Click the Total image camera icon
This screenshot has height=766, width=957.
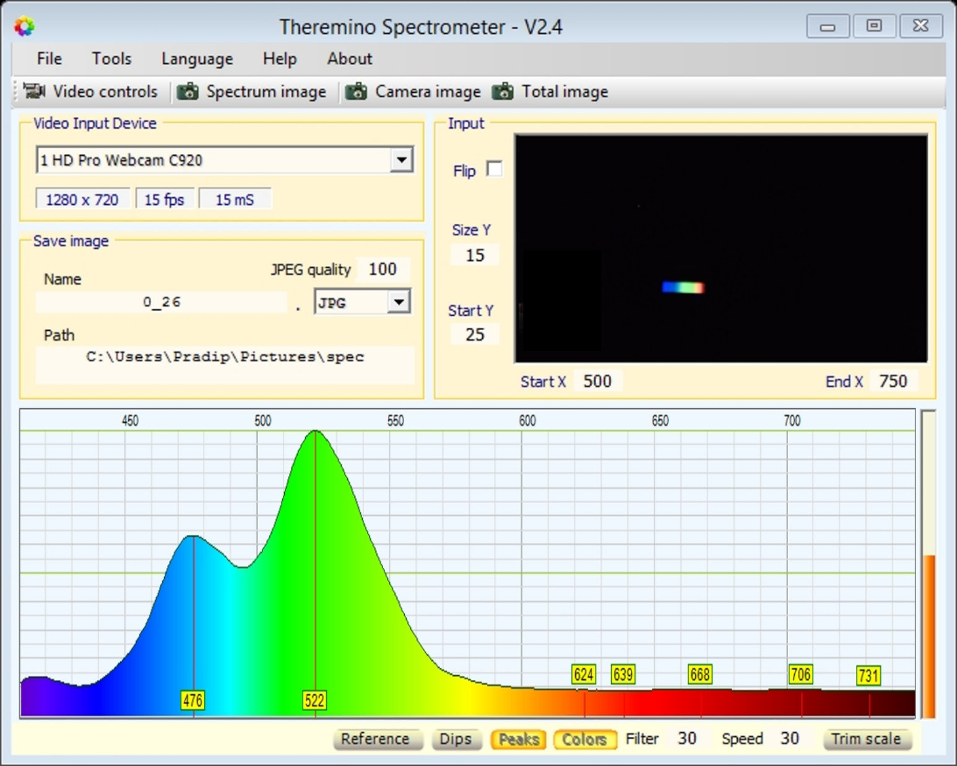coord(503,91)
